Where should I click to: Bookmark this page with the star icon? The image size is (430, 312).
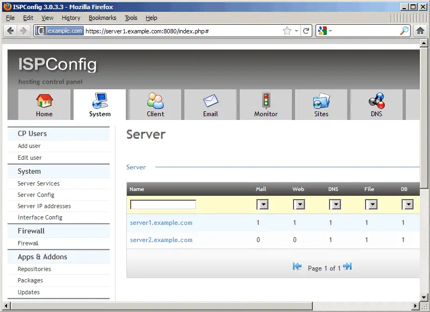click(287, 31)
